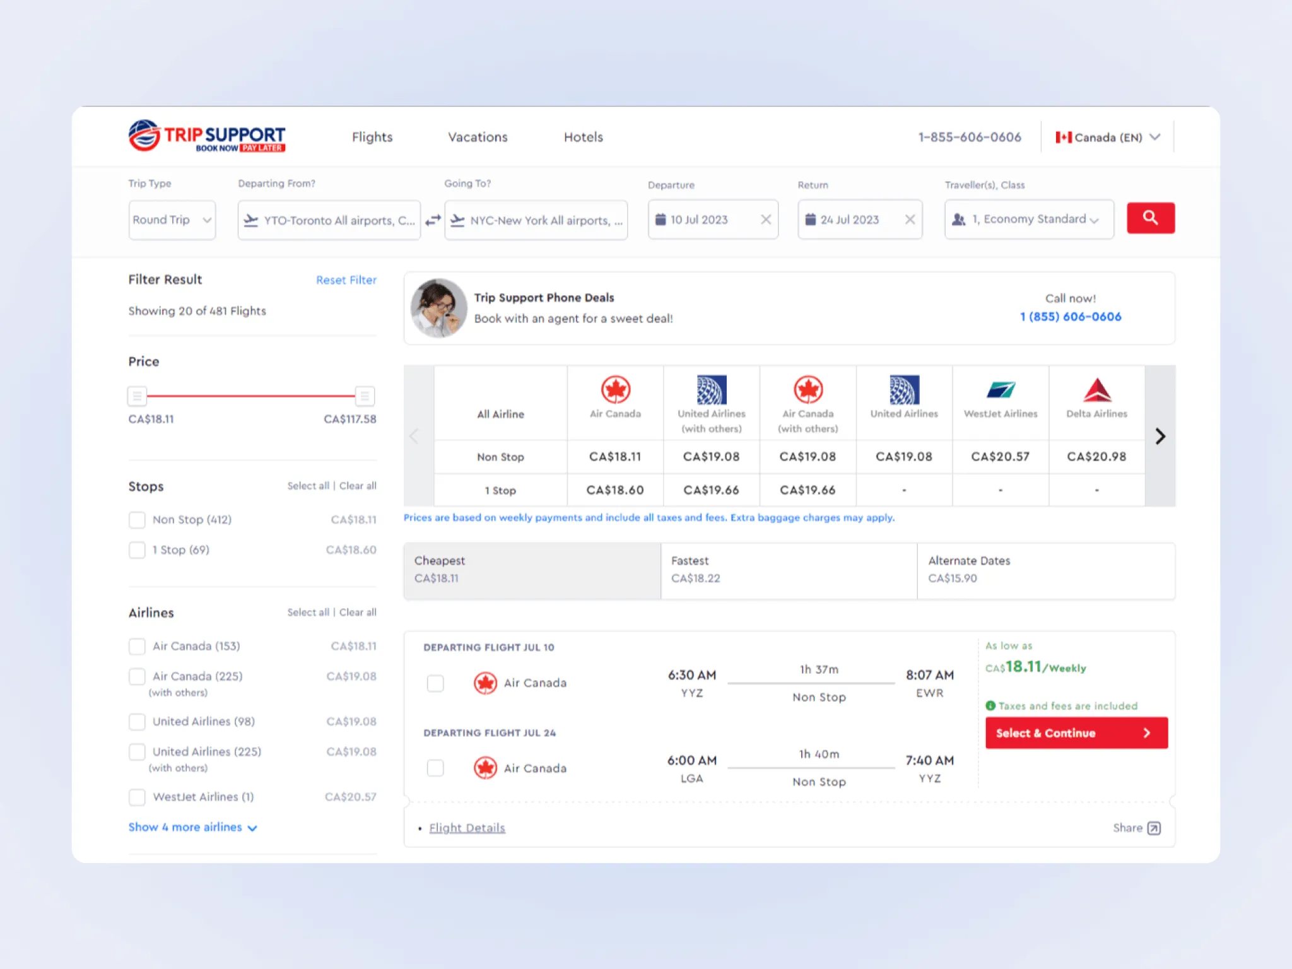
Task: Select the Jul 10 departing Air Canada flight checkbox
Action: [435, 683]
